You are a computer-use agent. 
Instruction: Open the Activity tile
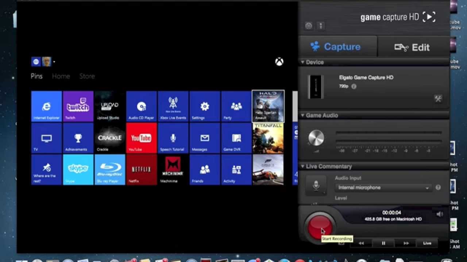236,170
